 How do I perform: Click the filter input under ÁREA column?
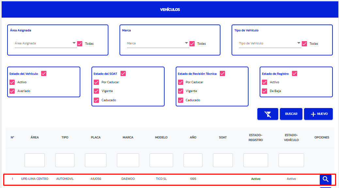point(35,160)
